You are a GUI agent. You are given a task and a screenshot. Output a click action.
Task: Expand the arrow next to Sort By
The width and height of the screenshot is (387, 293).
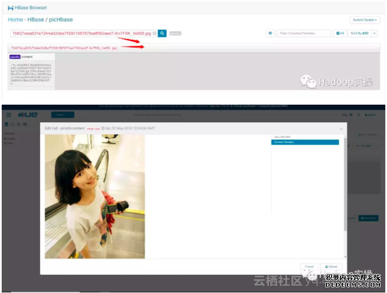click(375, 33)
